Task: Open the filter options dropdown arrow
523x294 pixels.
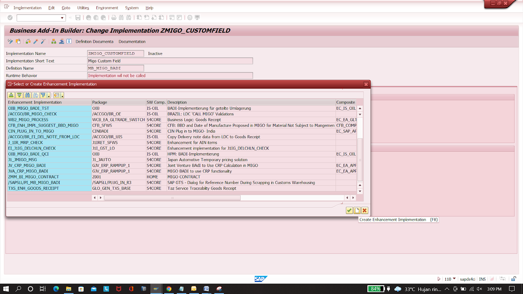Action: [x=49, y=95]
